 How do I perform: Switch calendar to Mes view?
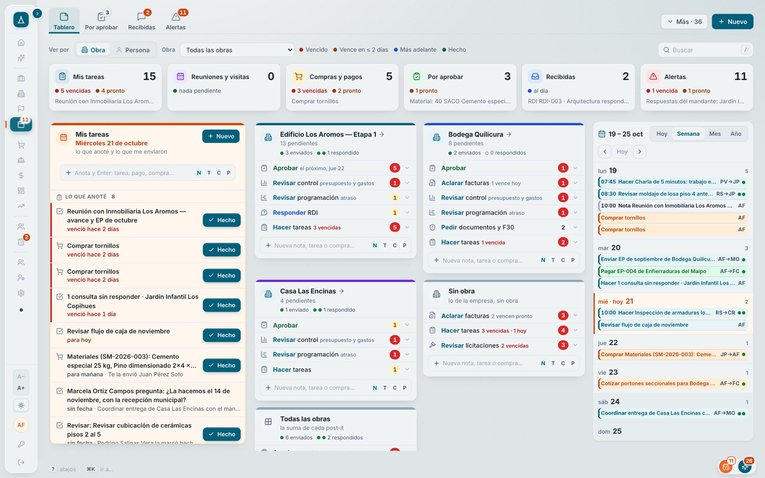point(715,134)
